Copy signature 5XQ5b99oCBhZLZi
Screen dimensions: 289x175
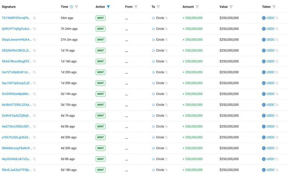[x=34, y=50]
